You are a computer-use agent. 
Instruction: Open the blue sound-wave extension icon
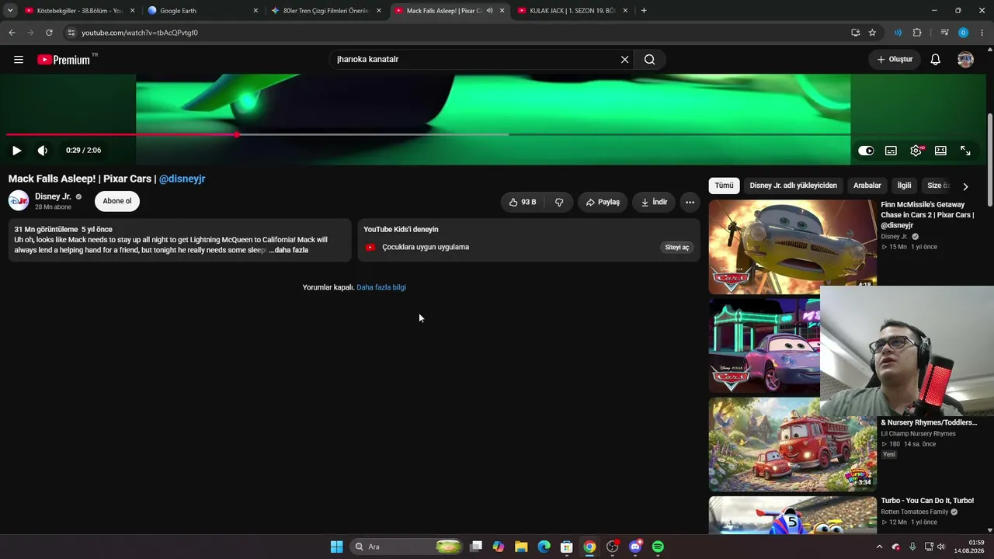(x=898, y=33)
